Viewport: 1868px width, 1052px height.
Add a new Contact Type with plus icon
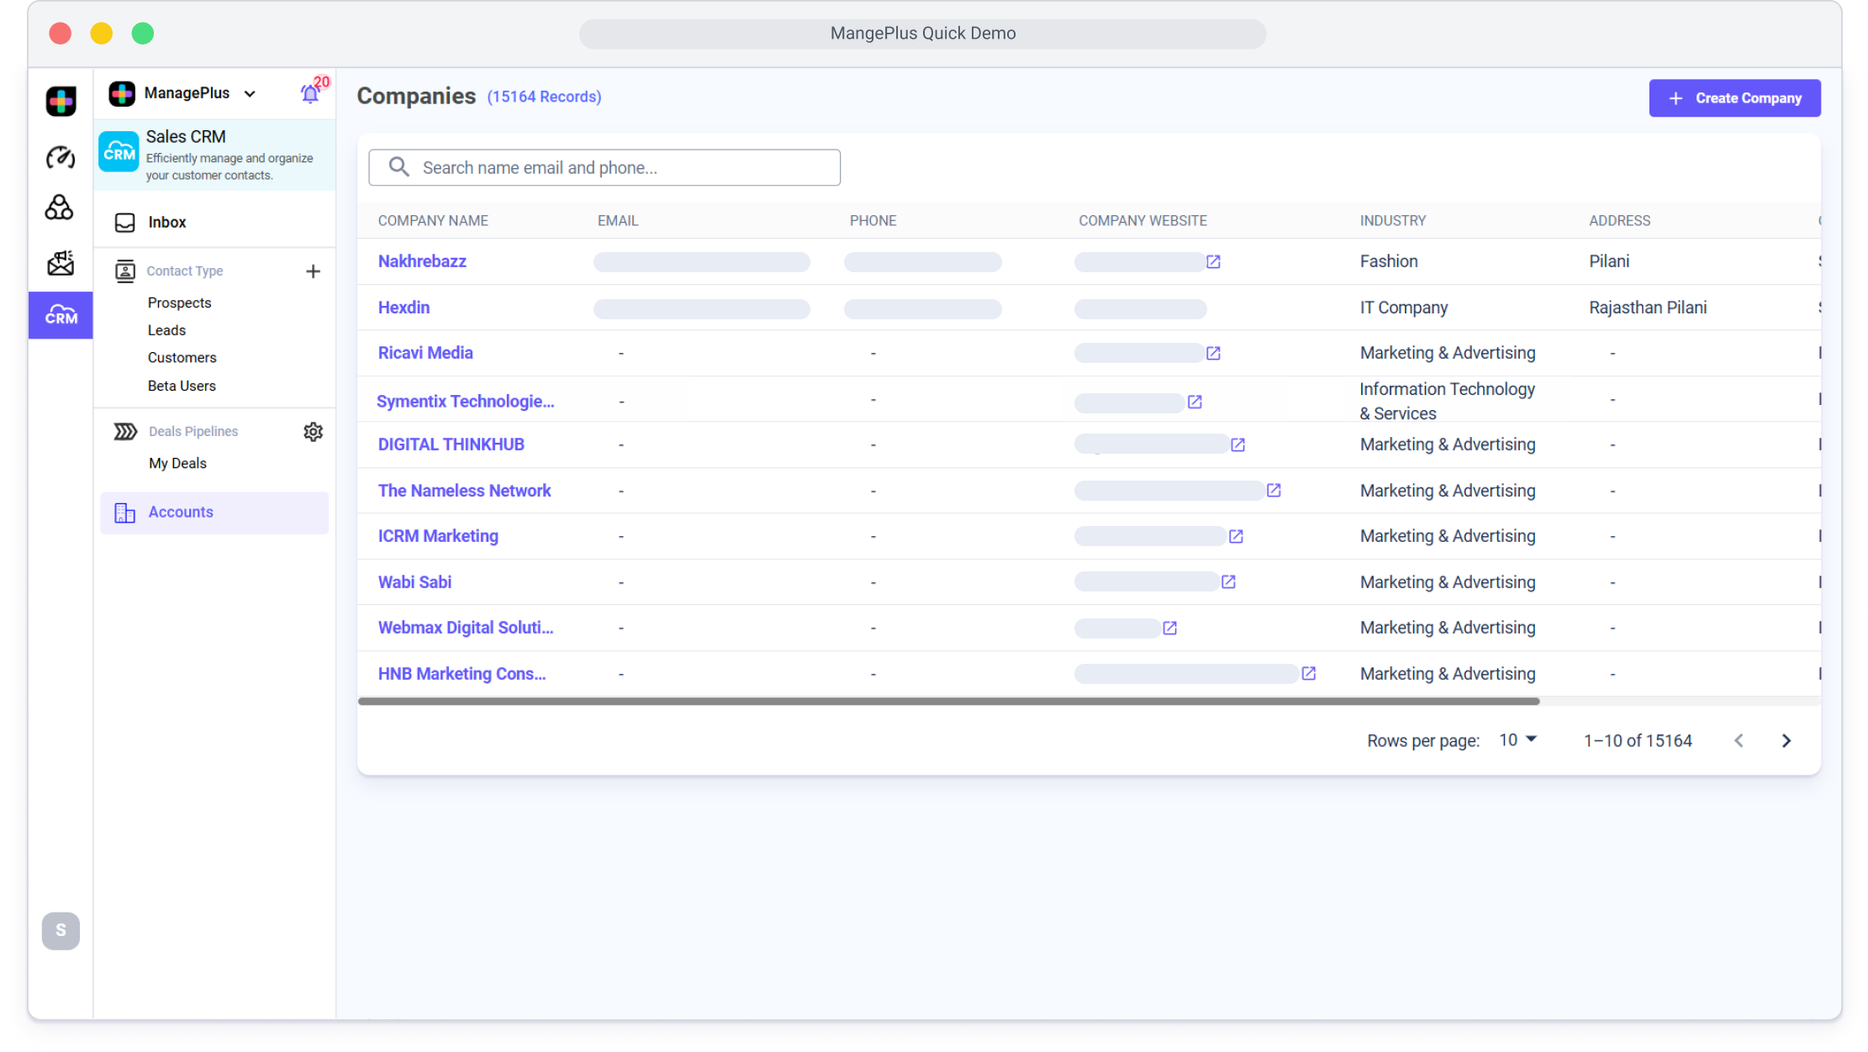[x=313, y=271]
